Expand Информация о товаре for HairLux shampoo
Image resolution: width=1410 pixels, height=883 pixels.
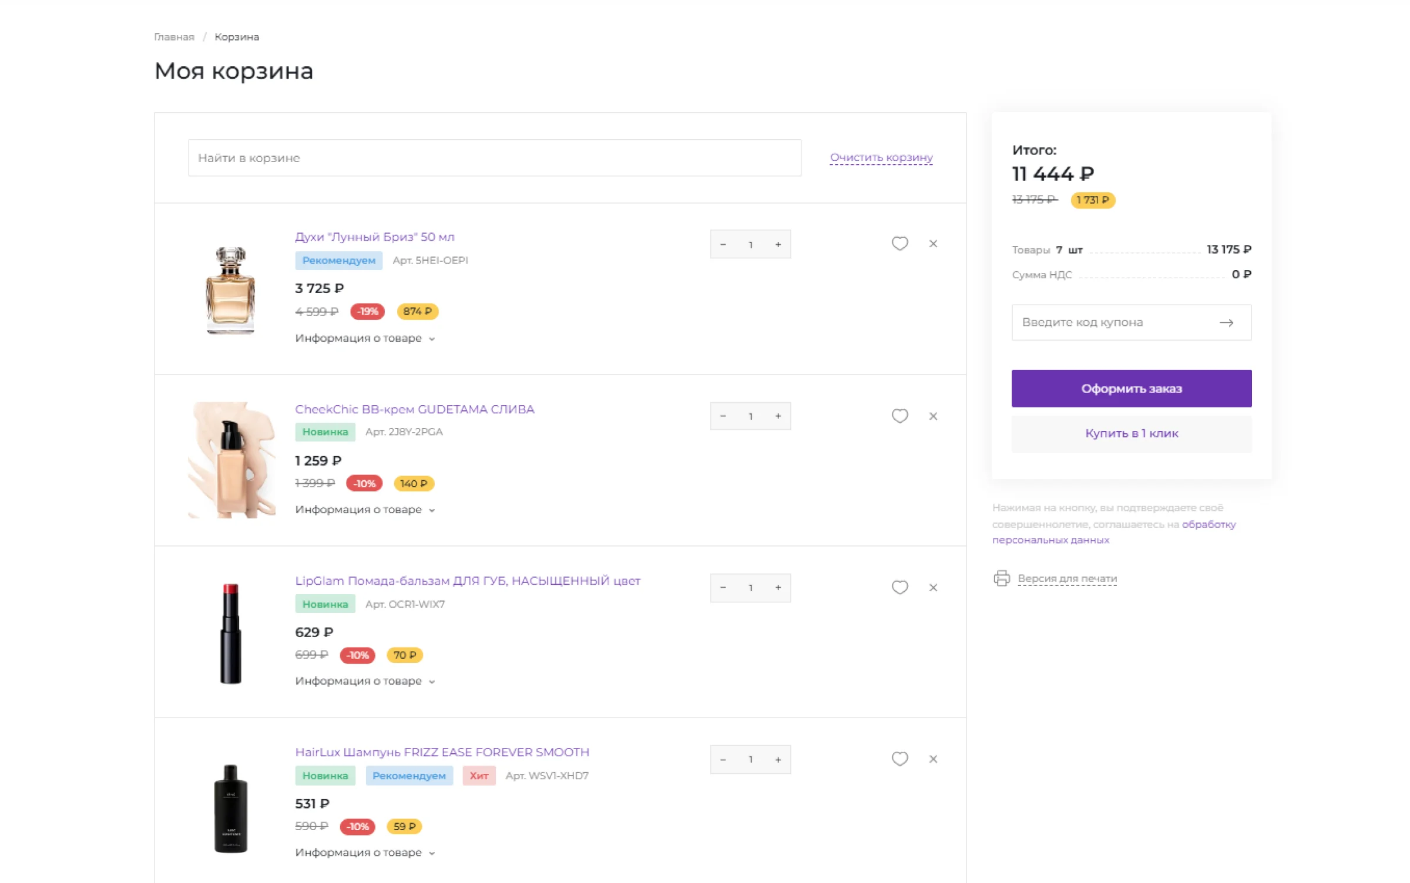click(x=365, y=852)
